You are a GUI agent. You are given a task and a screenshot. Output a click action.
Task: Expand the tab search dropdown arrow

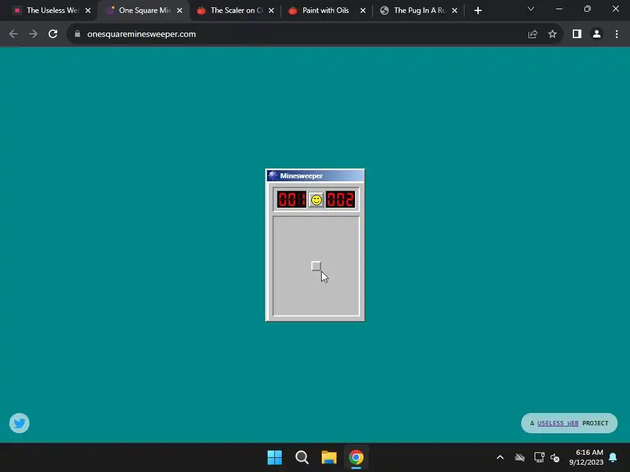click(x=531, y=9)
